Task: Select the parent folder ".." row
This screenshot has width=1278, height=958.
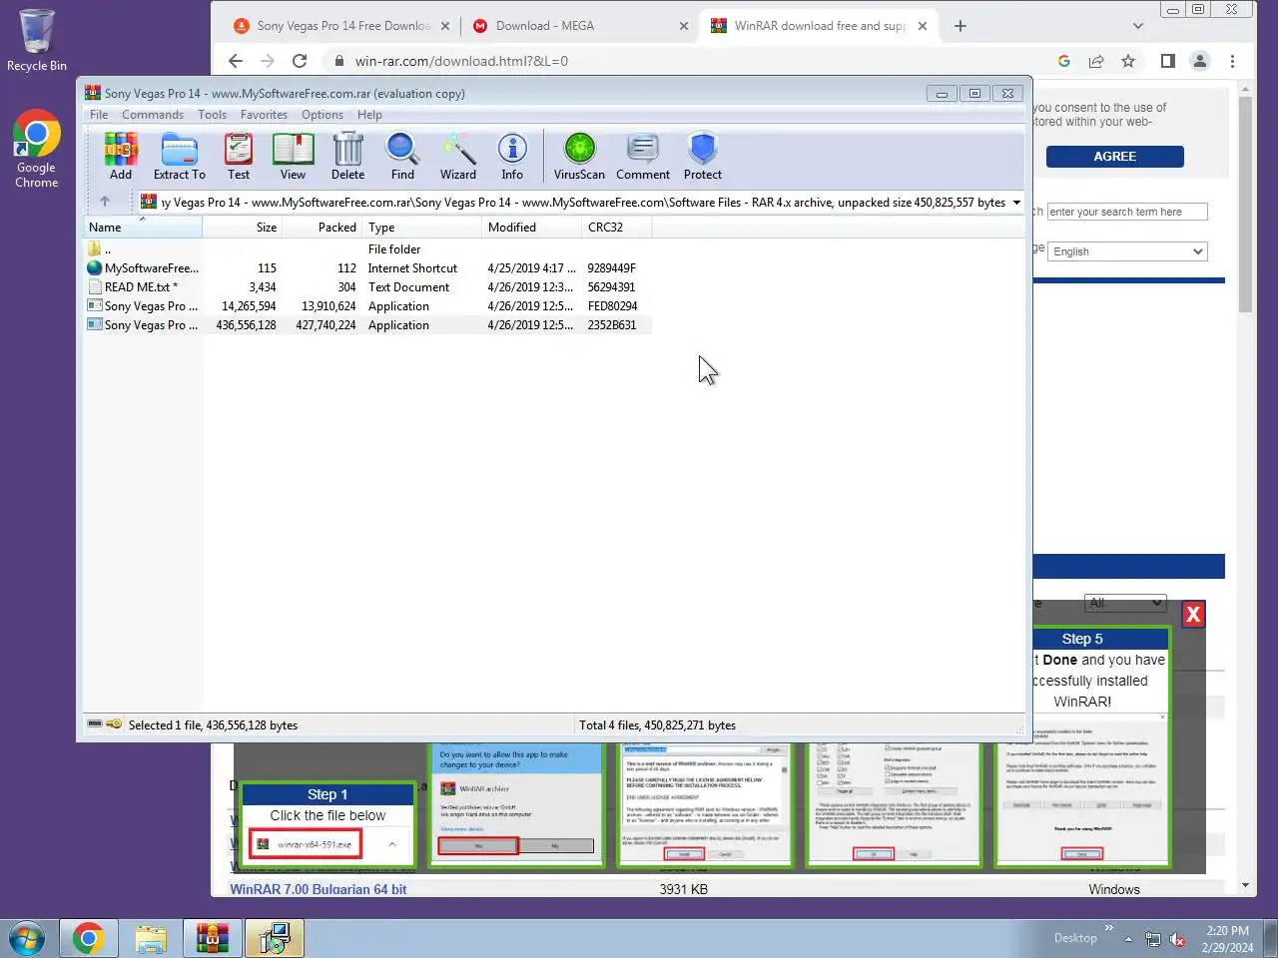Action: [367, 249]
